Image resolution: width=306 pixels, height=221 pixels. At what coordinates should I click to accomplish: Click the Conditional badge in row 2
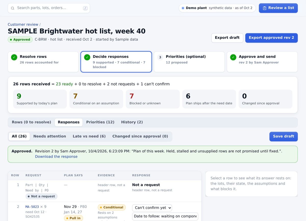(112, 207)
